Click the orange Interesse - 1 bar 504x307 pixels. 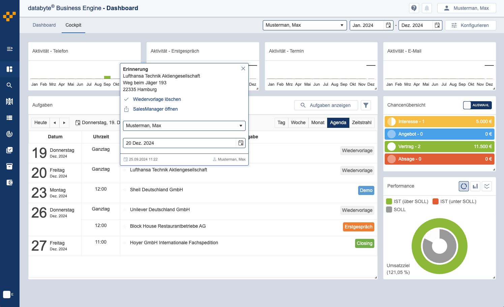439,122
